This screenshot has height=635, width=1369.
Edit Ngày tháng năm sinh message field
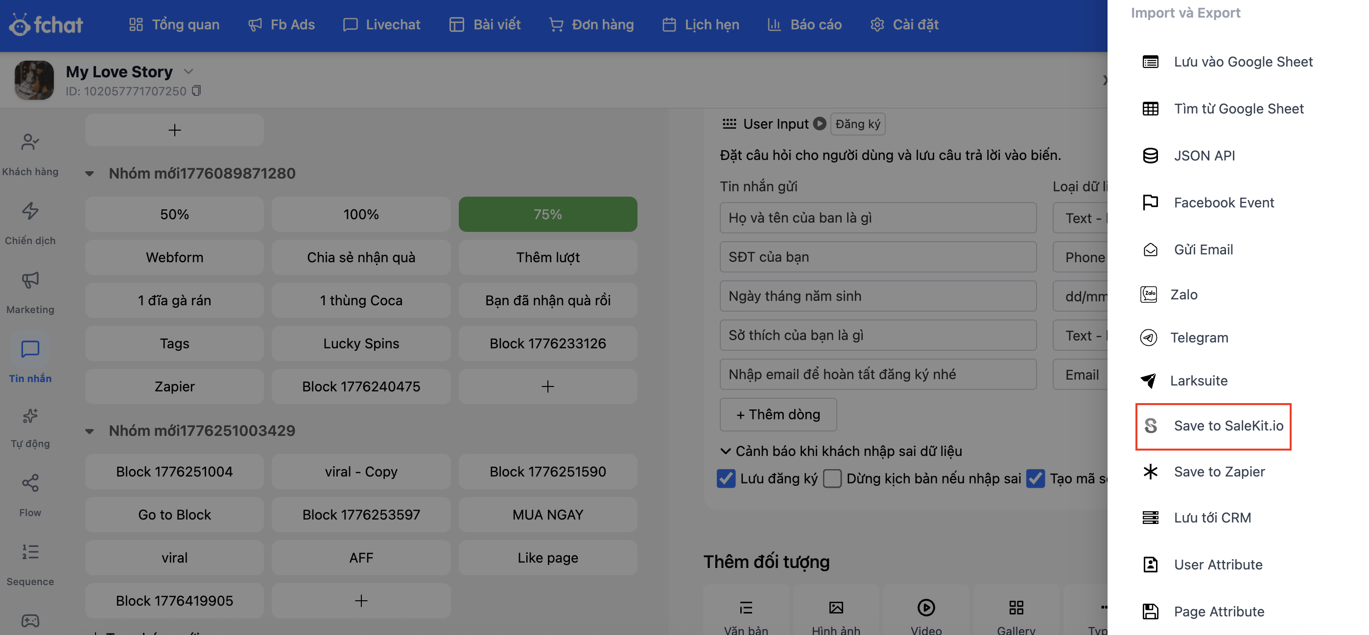click(x=878, y=296)
